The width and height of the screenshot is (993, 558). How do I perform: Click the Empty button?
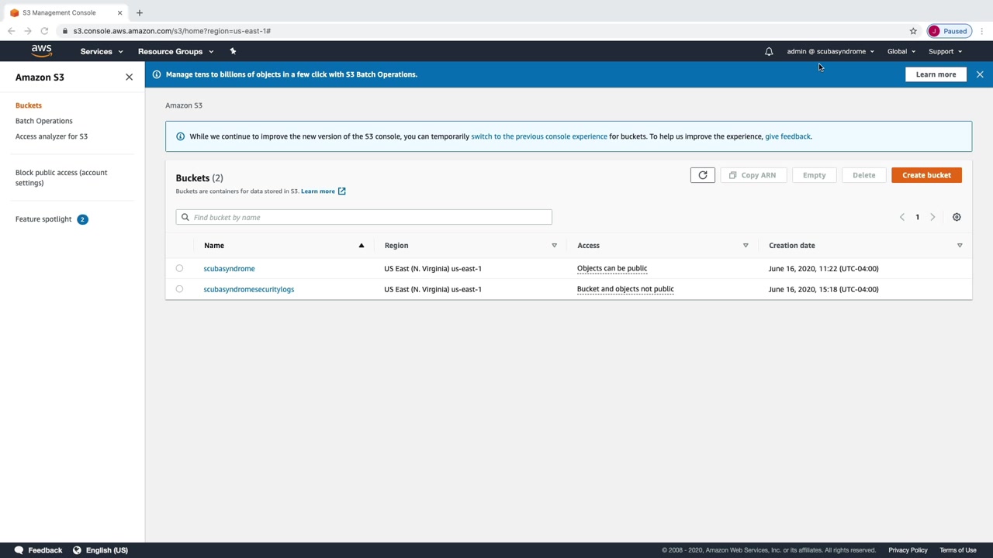pyautogui.click(x=815, y=175)
